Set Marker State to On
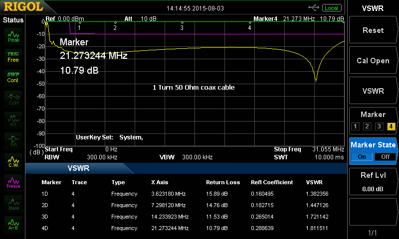The height and width of the screenshot is (239, 399). (x=362, y=156)
